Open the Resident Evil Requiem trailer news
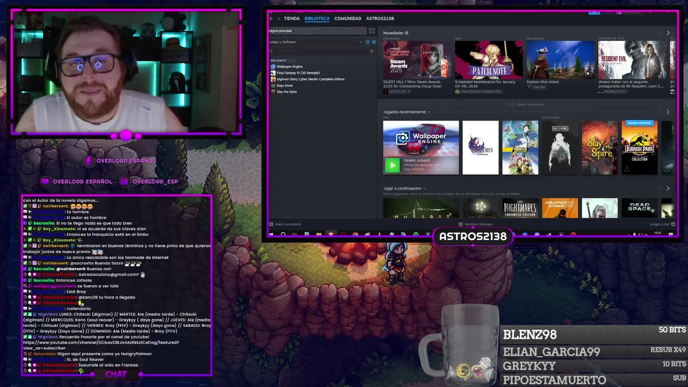The image size is (688, 387). pos(633,60)
